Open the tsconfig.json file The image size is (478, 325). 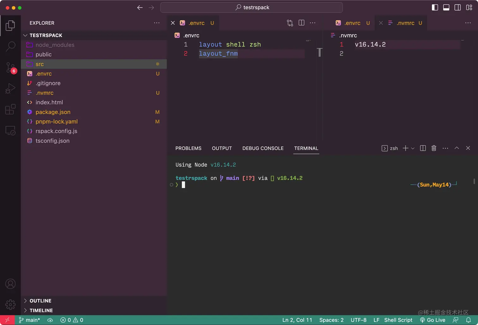coord(94,141)
